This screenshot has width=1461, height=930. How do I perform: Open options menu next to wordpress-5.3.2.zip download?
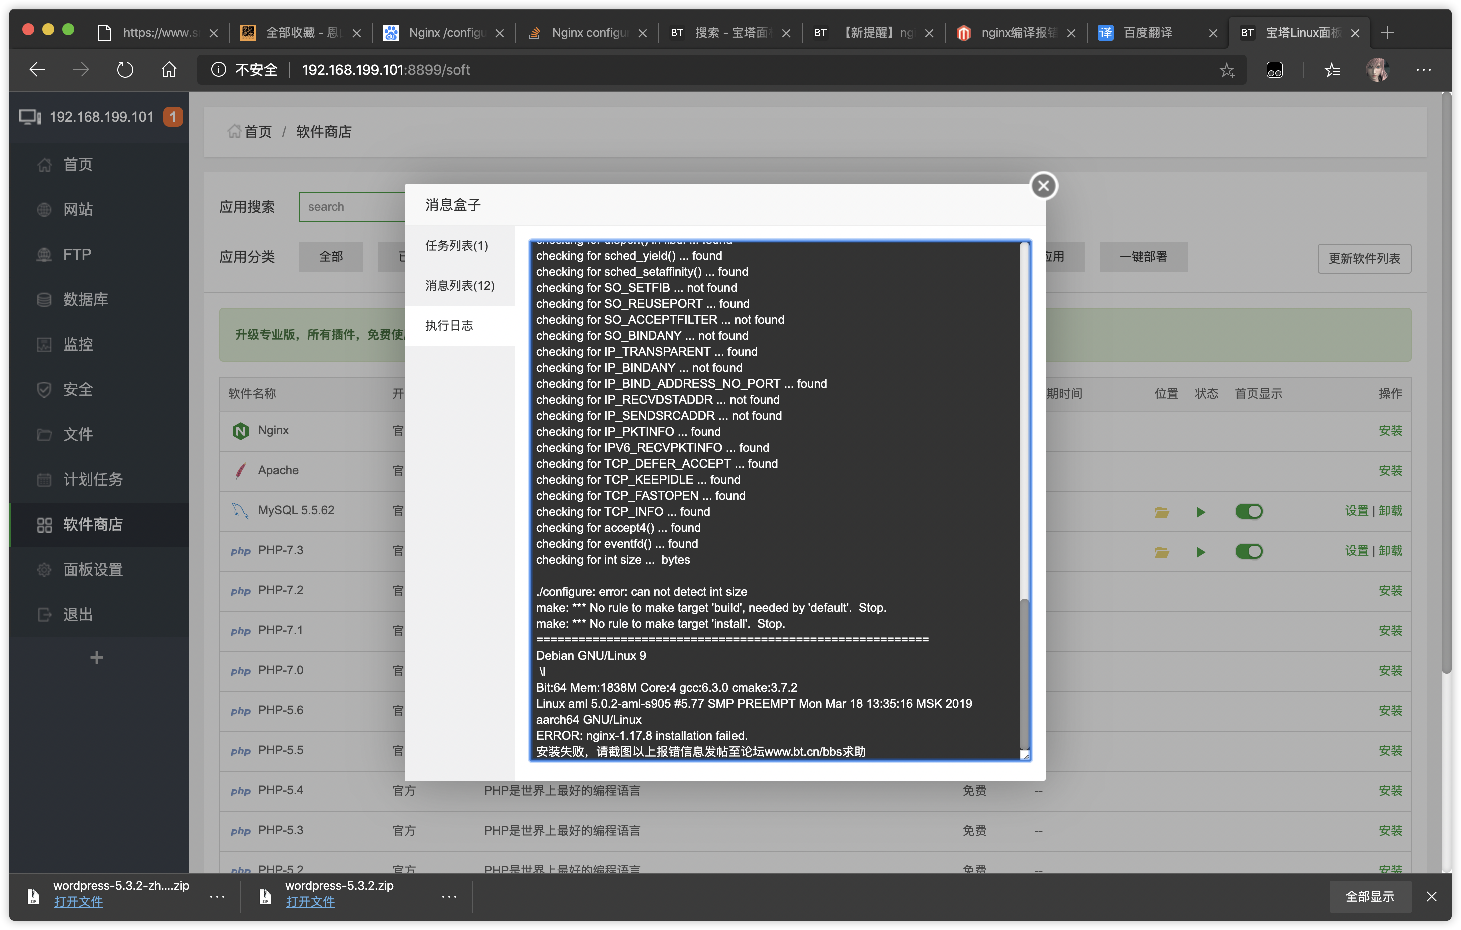click(449, 896)
